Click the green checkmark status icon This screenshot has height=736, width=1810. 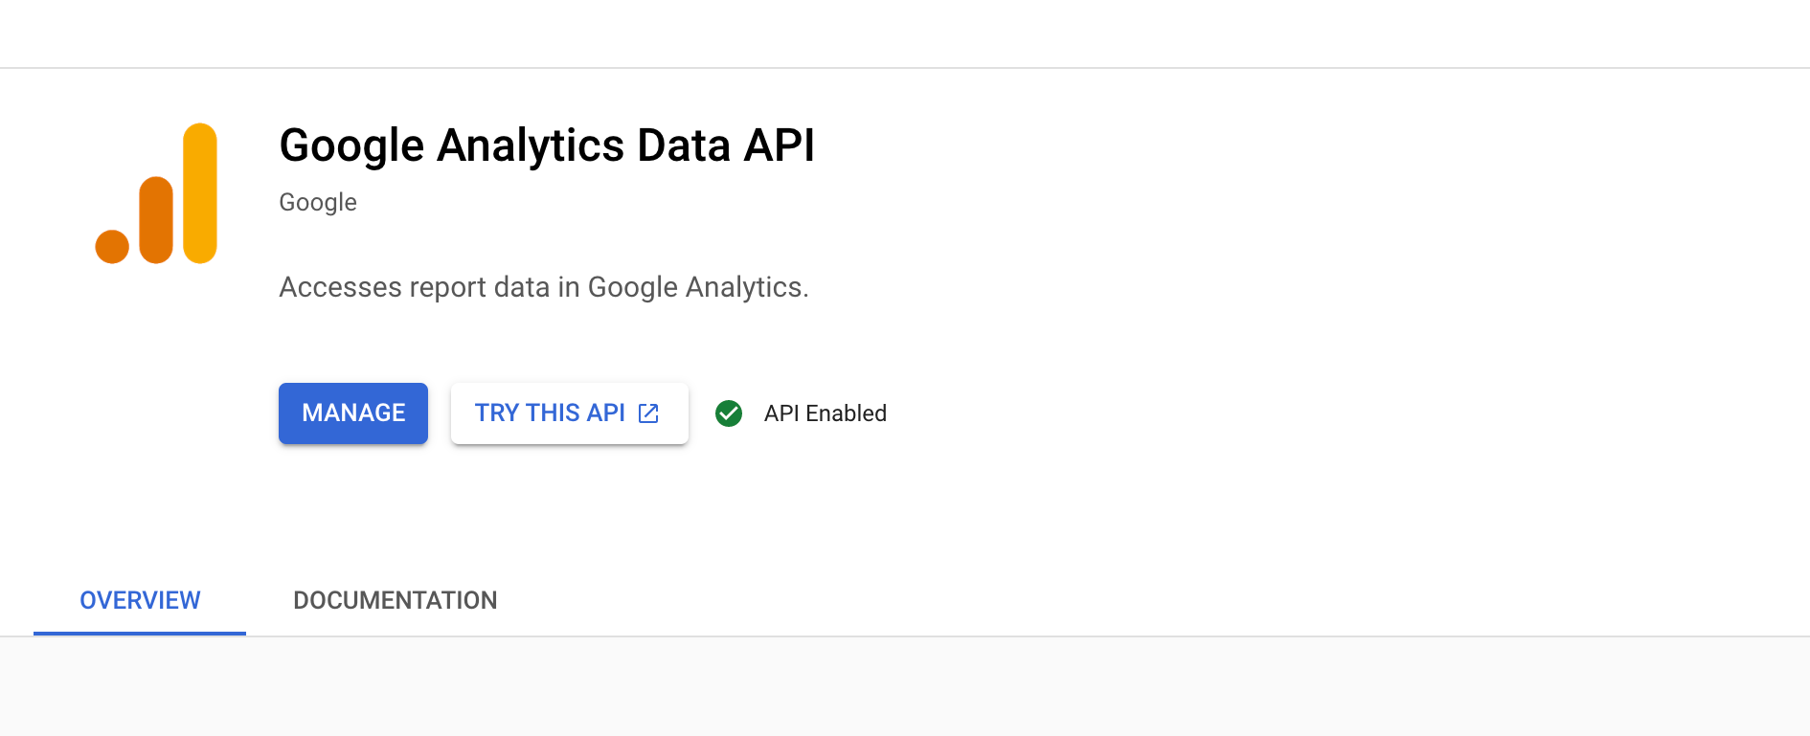pos(729,413)
